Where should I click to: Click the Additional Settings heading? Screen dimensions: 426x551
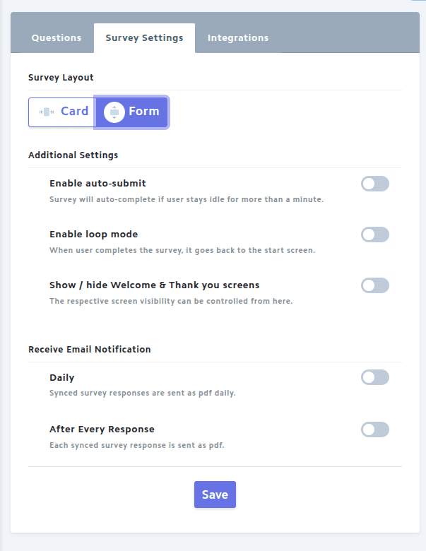click(73, 155)
